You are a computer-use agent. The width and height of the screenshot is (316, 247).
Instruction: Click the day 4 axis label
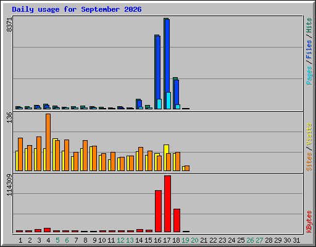(x=48, y=240)
